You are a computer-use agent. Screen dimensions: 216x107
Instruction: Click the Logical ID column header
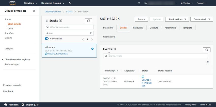coord(129,71)
